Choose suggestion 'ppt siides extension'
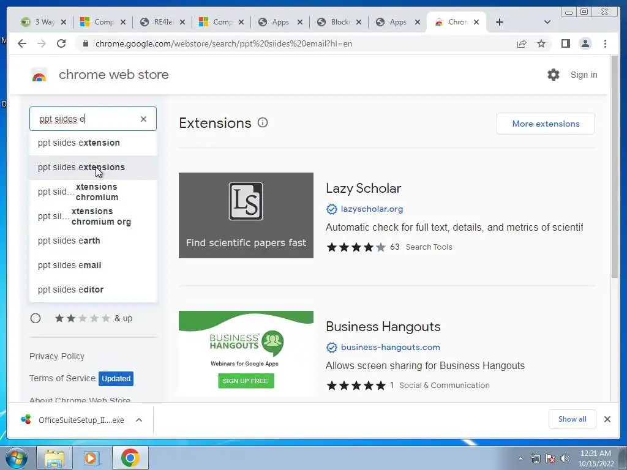Viewport: 627px width, 470px height. pos(93,143)
